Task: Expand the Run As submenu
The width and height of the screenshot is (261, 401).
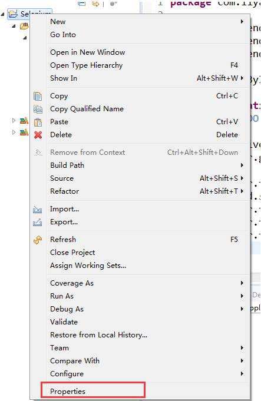Action: [242, 296]
